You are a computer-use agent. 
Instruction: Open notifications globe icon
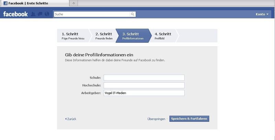click(x=47, y=14)
